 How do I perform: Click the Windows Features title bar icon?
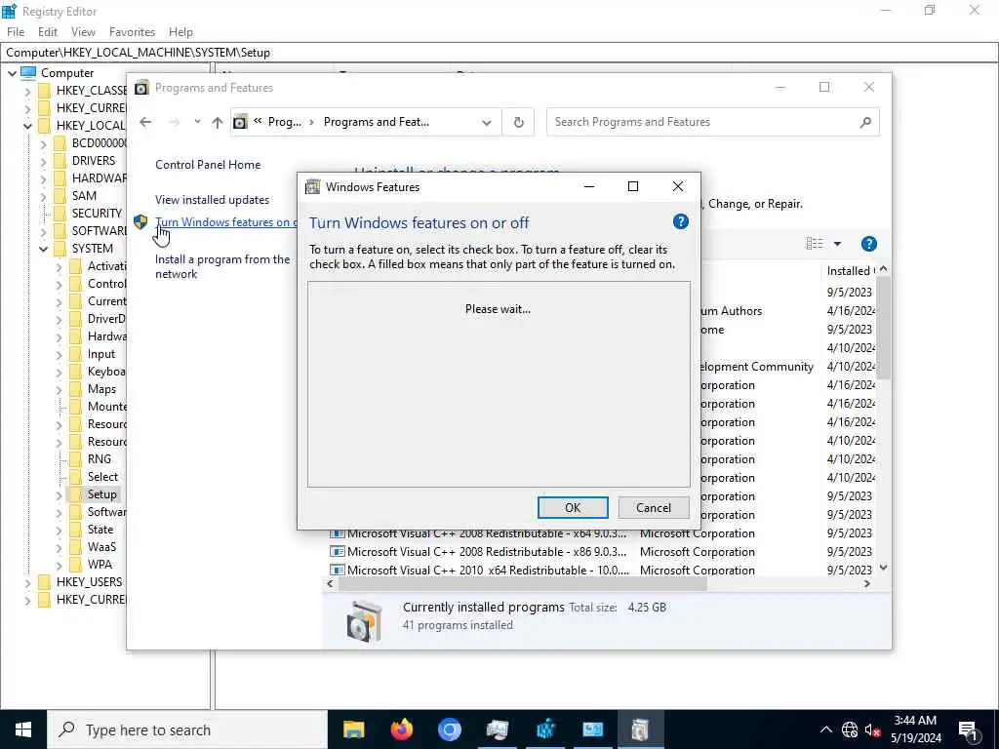point(312,186)
